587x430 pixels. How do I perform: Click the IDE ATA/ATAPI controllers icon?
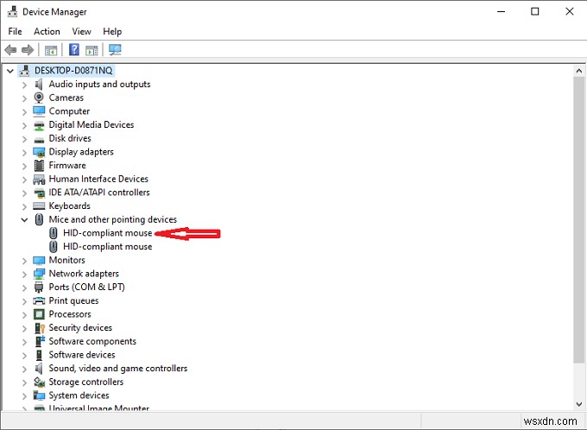point(39,193)
